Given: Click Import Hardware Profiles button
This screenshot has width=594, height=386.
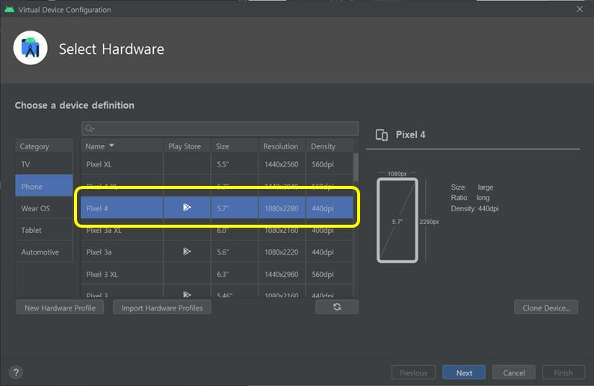Looking at the screenshot, I should coord(161,308).
